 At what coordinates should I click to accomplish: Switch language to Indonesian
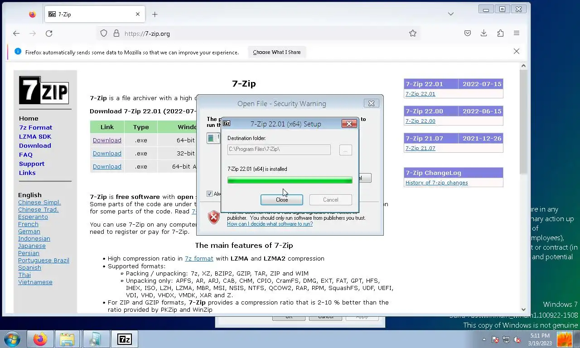coord(34,238)
